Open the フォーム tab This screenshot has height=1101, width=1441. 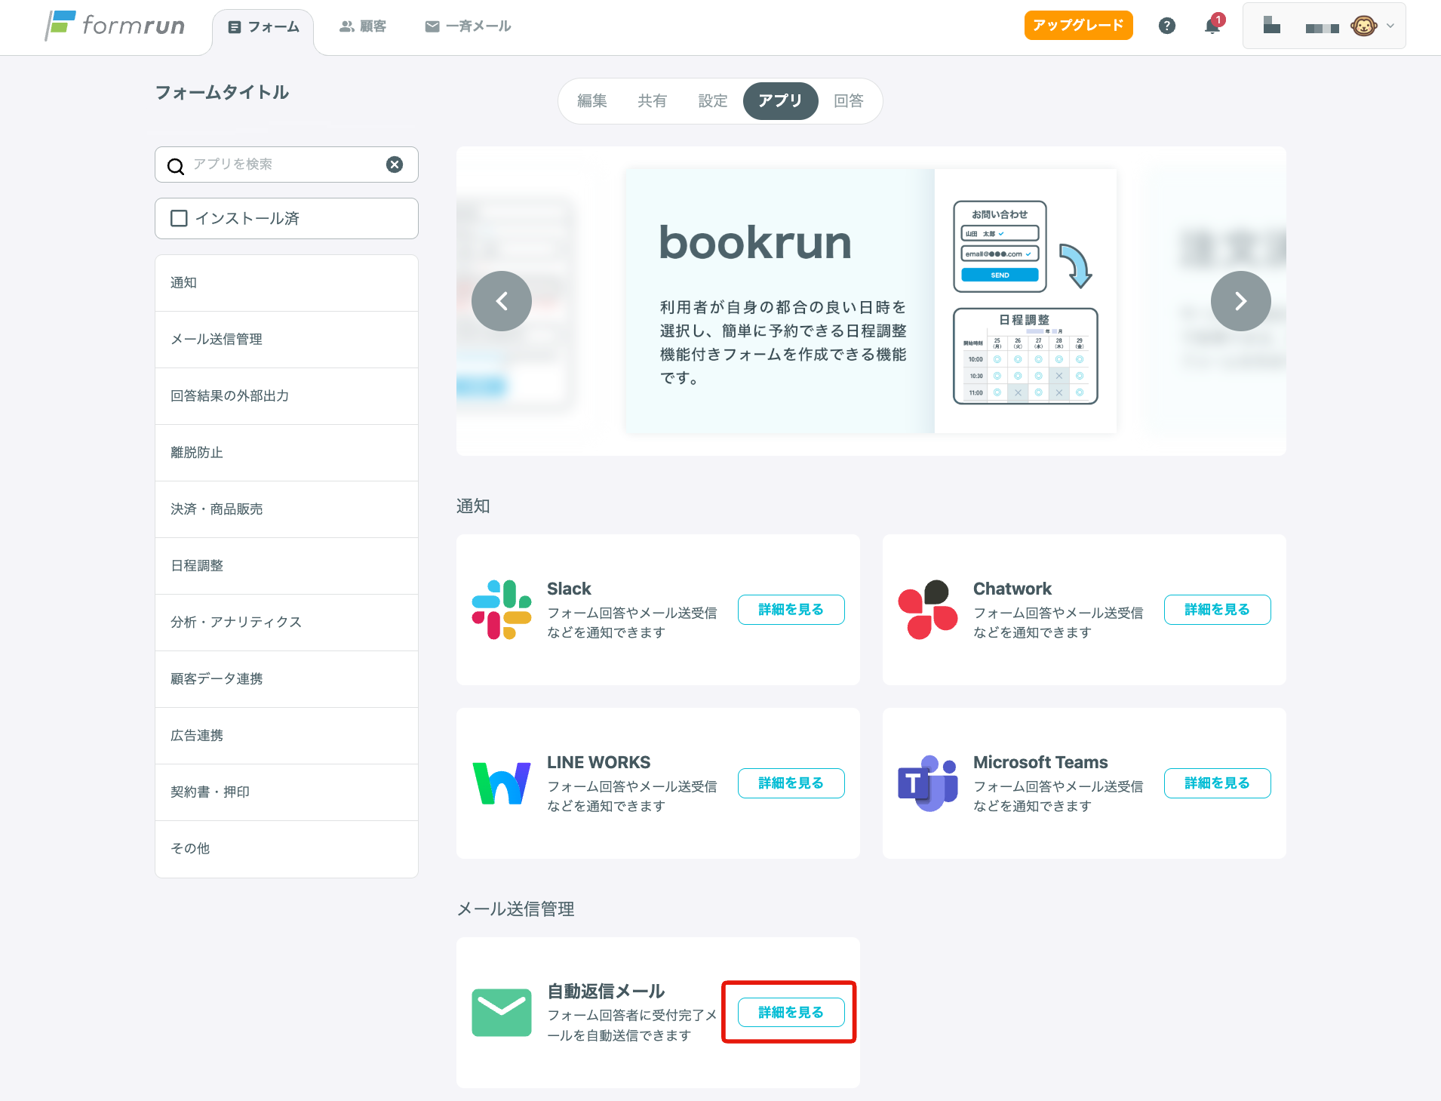tap(263, 27)
